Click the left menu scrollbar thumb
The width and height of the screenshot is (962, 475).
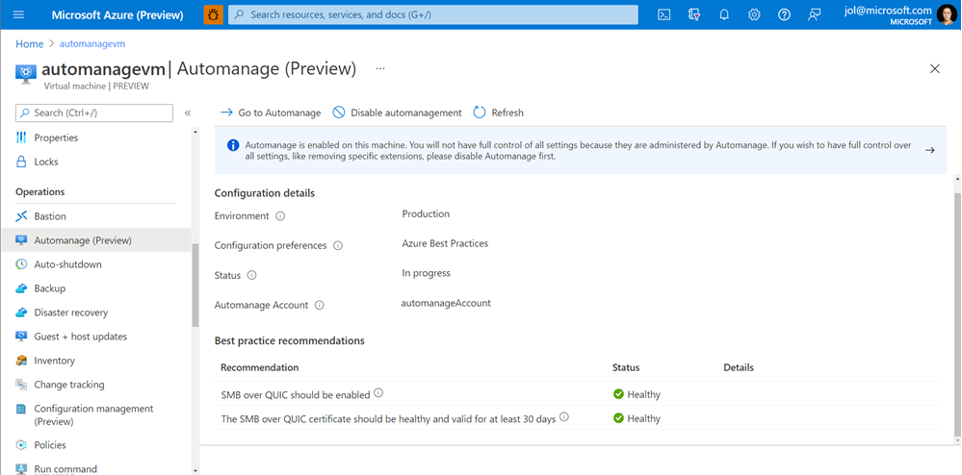(195, 285)
